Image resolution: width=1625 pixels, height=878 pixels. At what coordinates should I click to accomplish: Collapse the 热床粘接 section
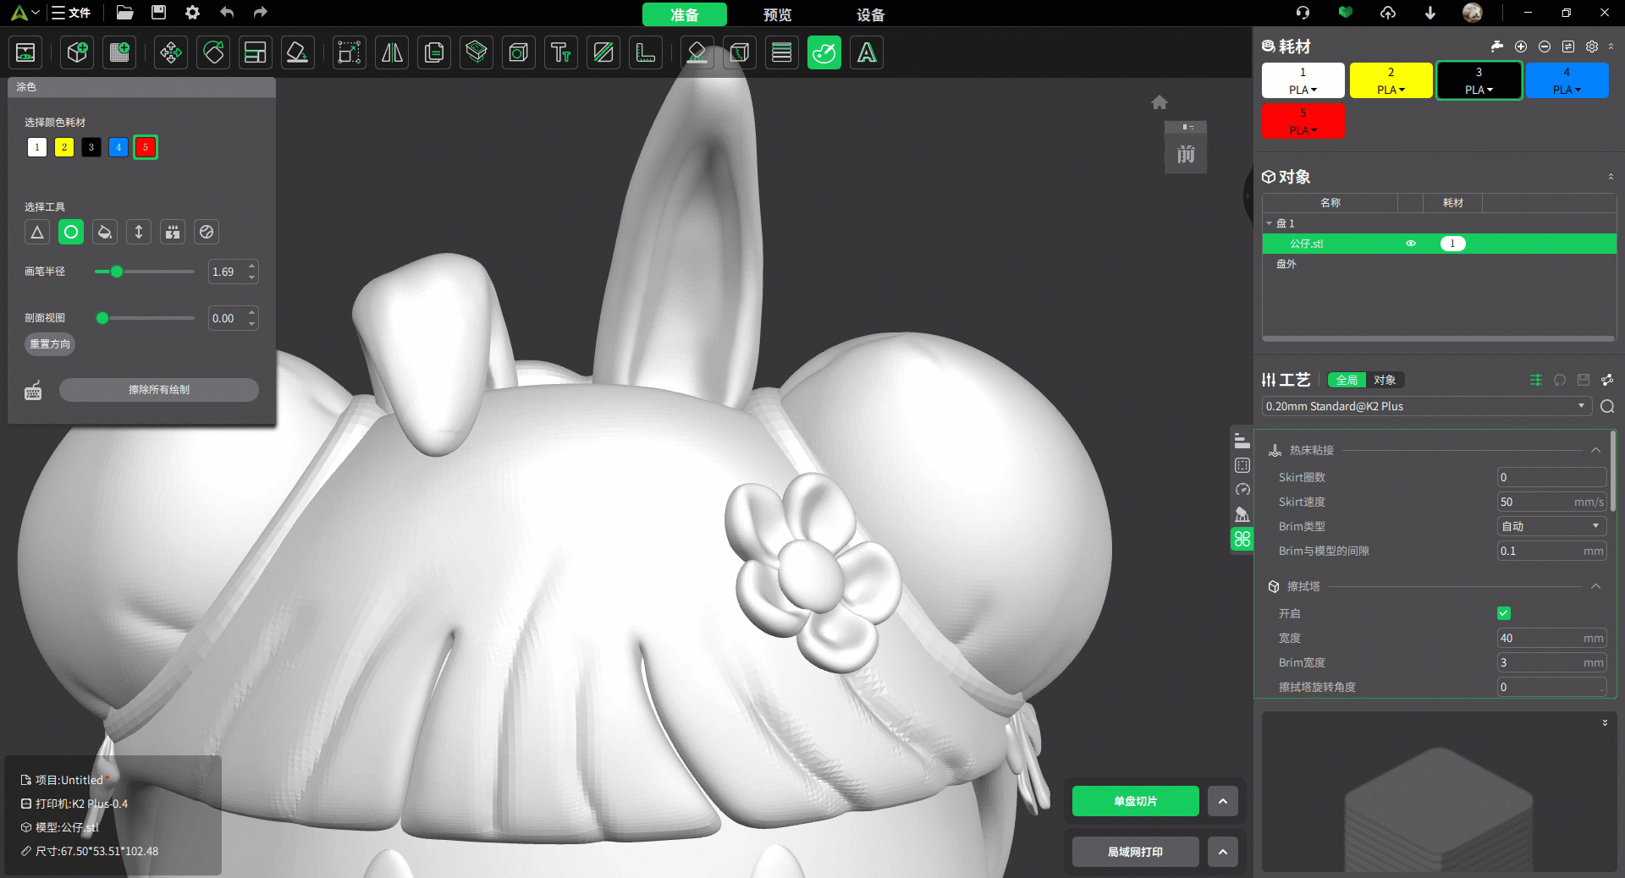pyautogui.click(x=1595, y=450)
